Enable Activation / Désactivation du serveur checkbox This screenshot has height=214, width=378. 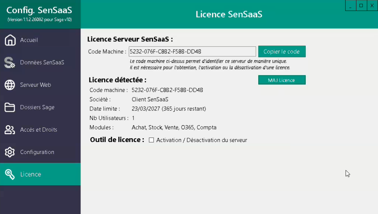(x=151, y=140)
